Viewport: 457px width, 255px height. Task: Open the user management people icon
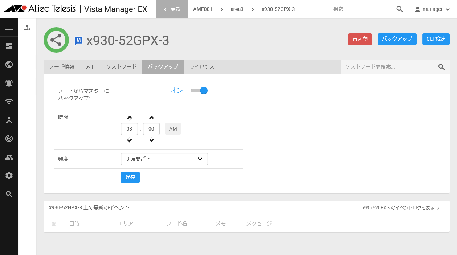(9, 157)
